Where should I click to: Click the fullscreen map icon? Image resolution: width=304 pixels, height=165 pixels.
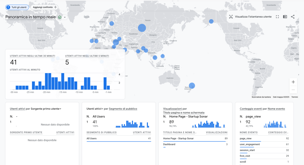(277, 17)
